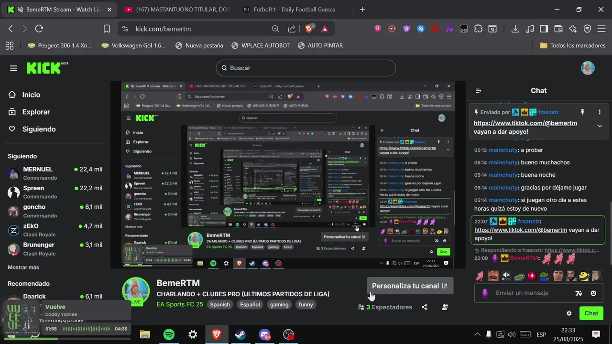Insert the muted speaker quick emote
This screenshot has height=344, width=612.
(x=506, y=276)
